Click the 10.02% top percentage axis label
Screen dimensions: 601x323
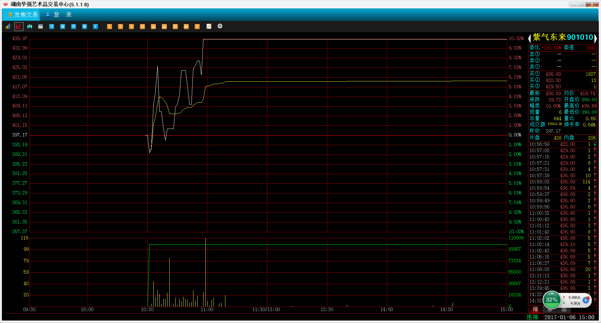[x=516, y=38]
